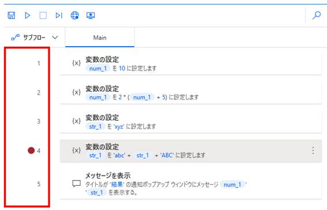Remove the breakpoint on line 4
Image resolution: width=327 pixels, height=210 pixels.
click(x=31, y=151)
